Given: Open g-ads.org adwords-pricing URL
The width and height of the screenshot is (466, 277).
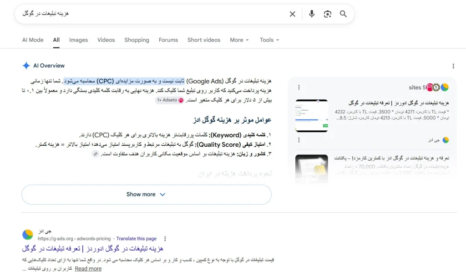Looking at the screenshot, I should coord(74,239).
